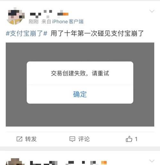Open the first poster's avatar
Viewport: 160px width, 165px height.
[16, 16]
